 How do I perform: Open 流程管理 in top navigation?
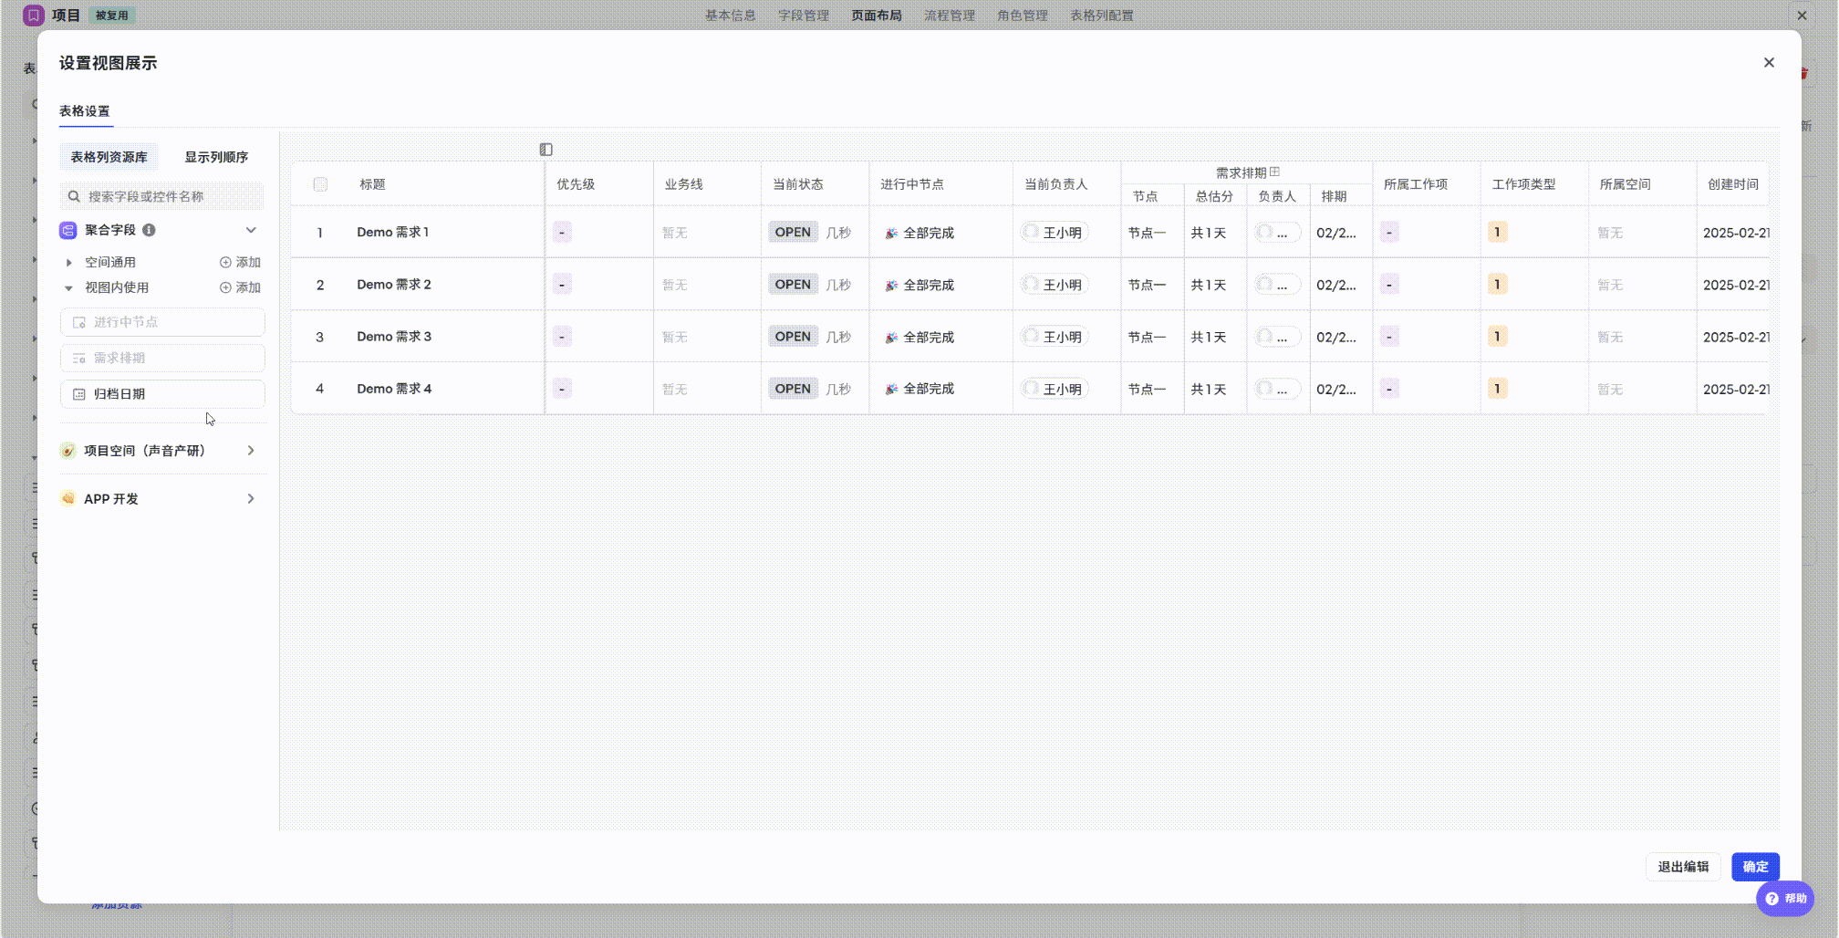coord(950,16)
